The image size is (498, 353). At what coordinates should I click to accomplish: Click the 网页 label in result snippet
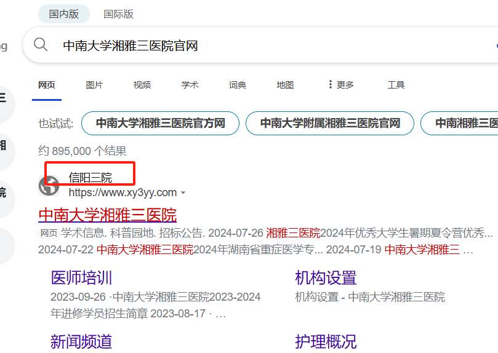pyautogui.click(x=49, y=233)
